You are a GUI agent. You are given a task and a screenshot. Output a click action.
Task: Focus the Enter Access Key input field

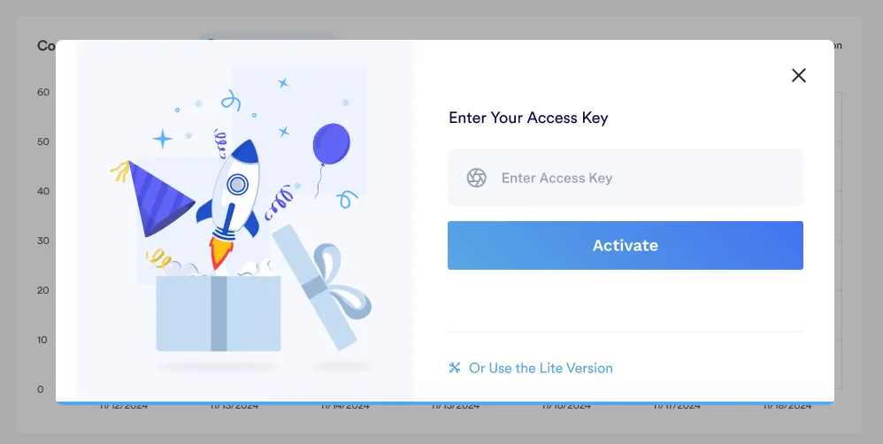pos(625,178)
